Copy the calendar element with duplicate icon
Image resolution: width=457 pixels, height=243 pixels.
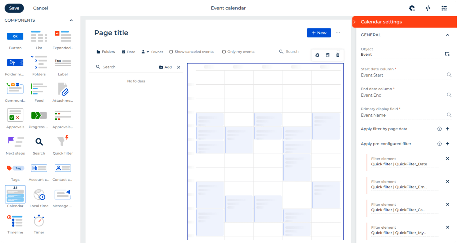[327, 55]
